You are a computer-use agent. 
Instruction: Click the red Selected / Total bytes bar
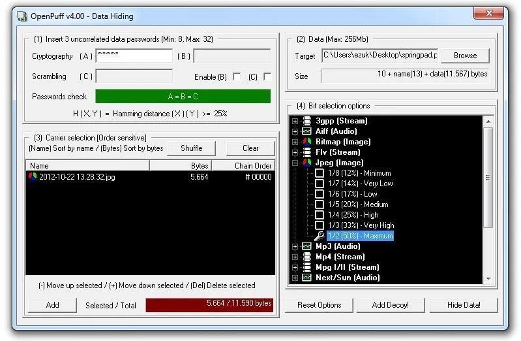209,305
